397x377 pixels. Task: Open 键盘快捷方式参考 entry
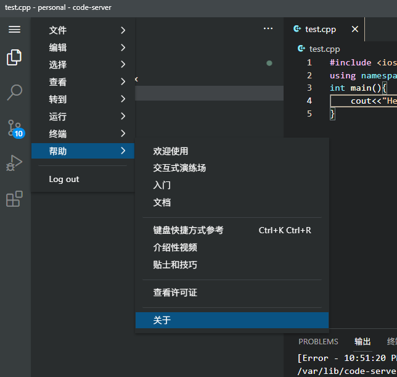pos(232,230)
